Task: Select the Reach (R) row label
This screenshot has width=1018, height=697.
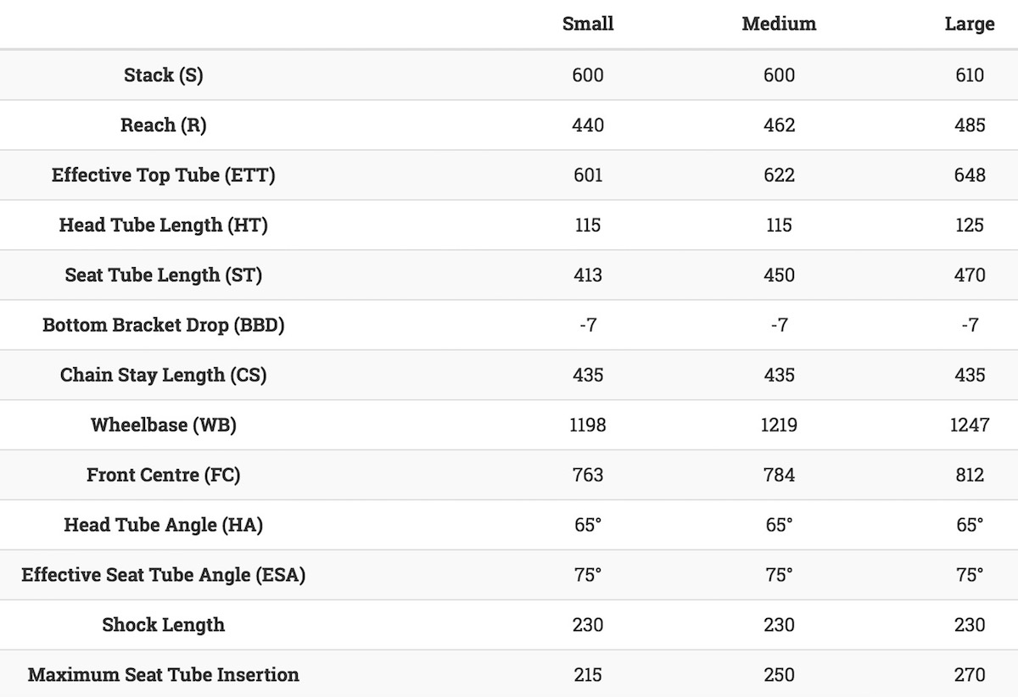Action: [x=164, y=125]
